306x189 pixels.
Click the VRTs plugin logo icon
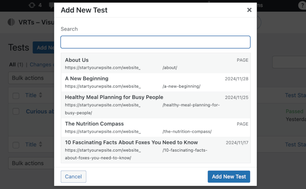tap(12, 22)
